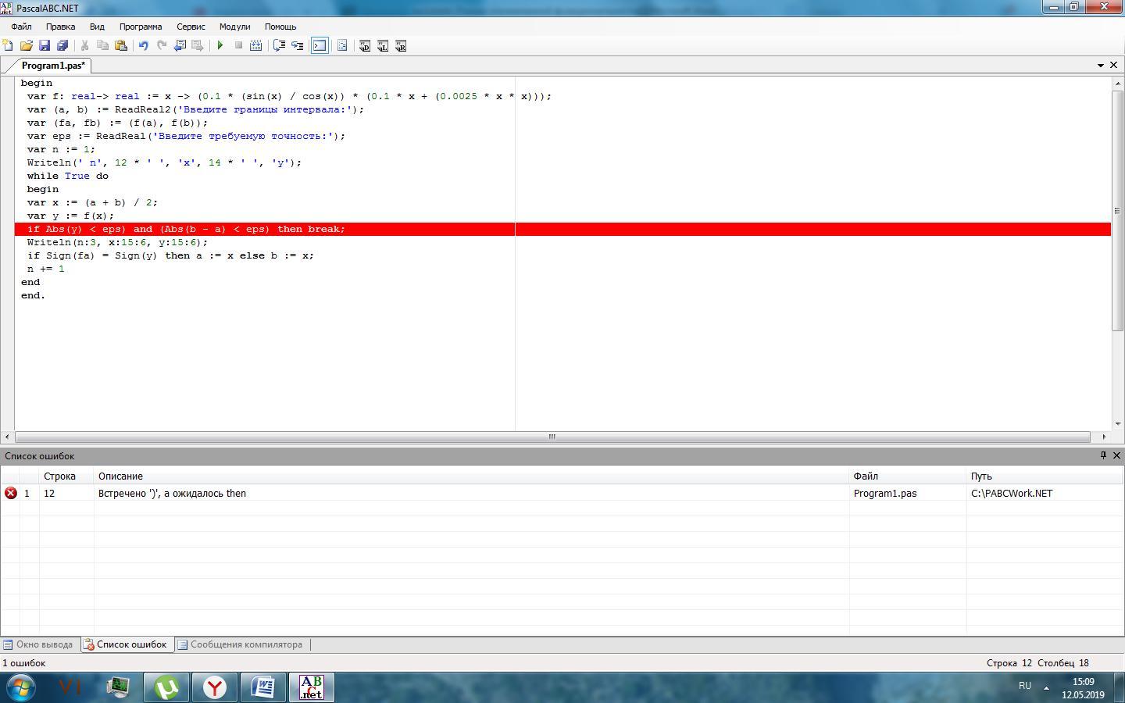Screen dimensions: 1125x703
Task: Switch to the Сообщения компилятора tab
Action: 240,644
